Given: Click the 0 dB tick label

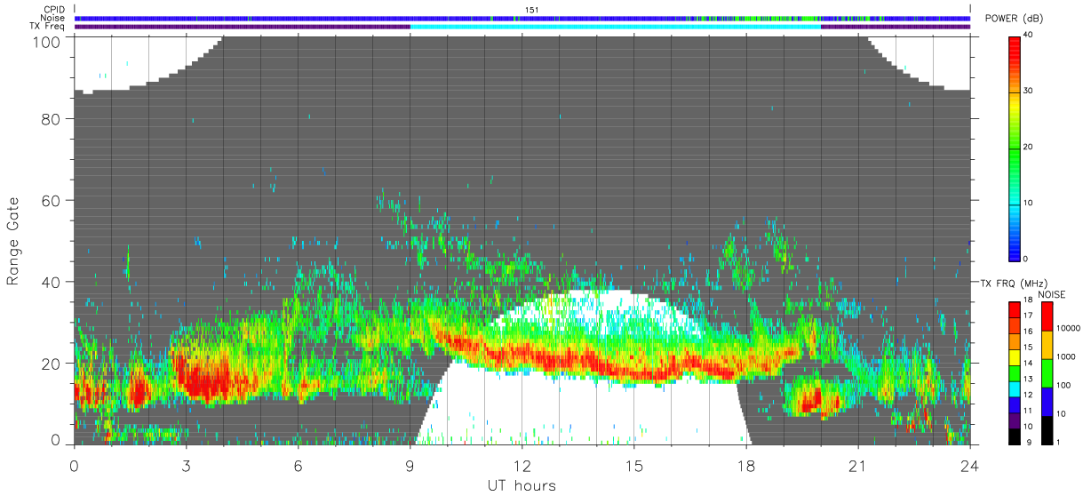Looking at the screenshot, I should click(1027, 259).
